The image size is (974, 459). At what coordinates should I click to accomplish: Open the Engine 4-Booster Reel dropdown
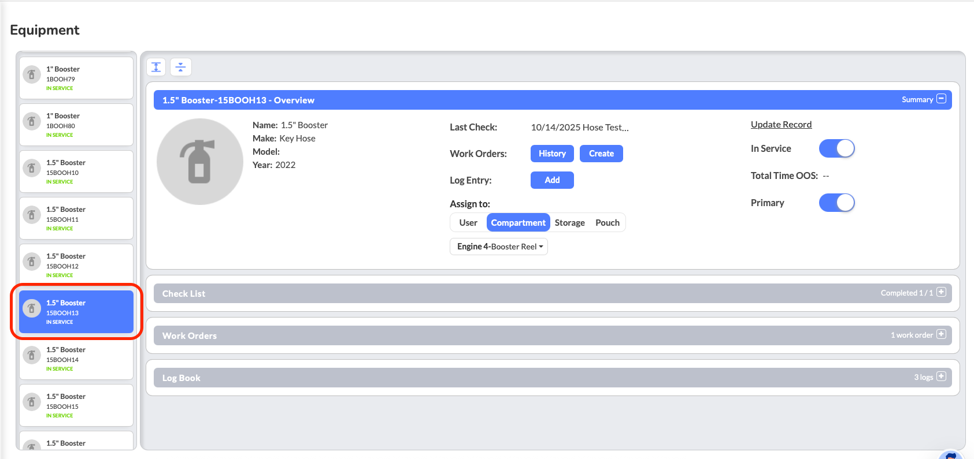(499, 247)
